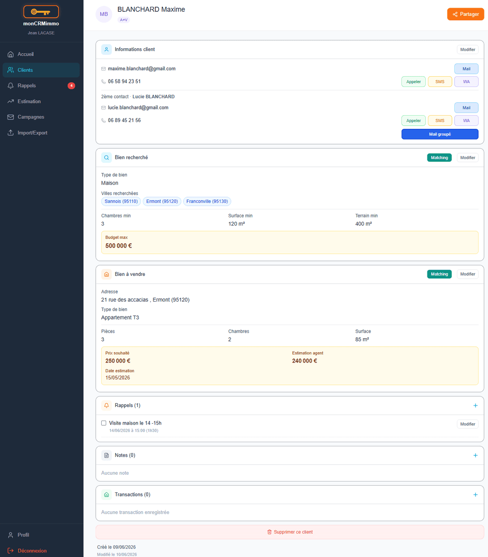488x557 pixels.
Task: Add a transaction with the plus icon
Action: pos(475,495)
